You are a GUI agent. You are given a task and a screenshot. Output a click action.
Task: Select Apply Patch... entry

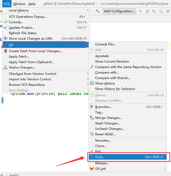tap(46, 56)
